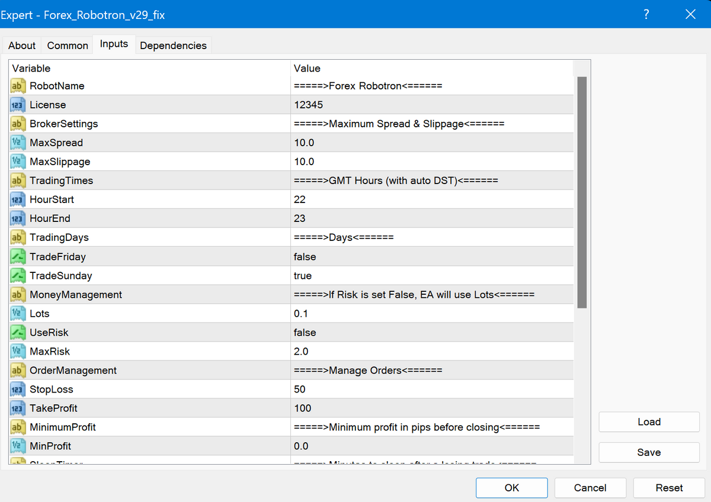Click the string icon beside RobotName
This screenshot has width=711, height=502.
pyautogui.click(x=18, y=86)
